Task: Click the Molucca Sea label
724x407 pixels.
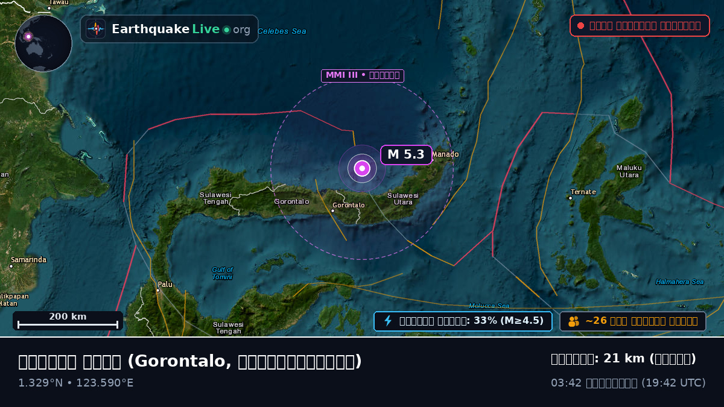Action: pyautogui.click(x=489, y=306)
